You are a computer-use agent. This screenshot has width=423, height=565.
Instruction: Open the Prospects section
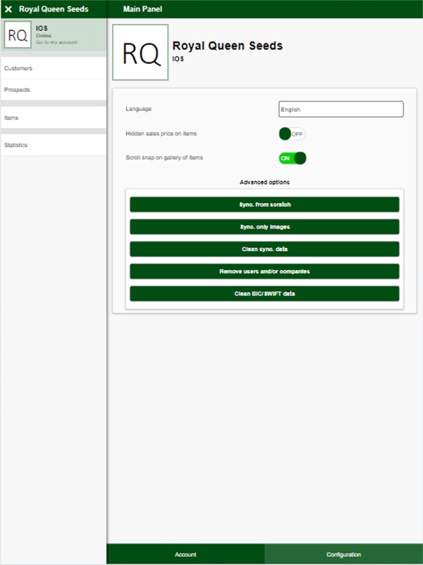tap(54, 90)
